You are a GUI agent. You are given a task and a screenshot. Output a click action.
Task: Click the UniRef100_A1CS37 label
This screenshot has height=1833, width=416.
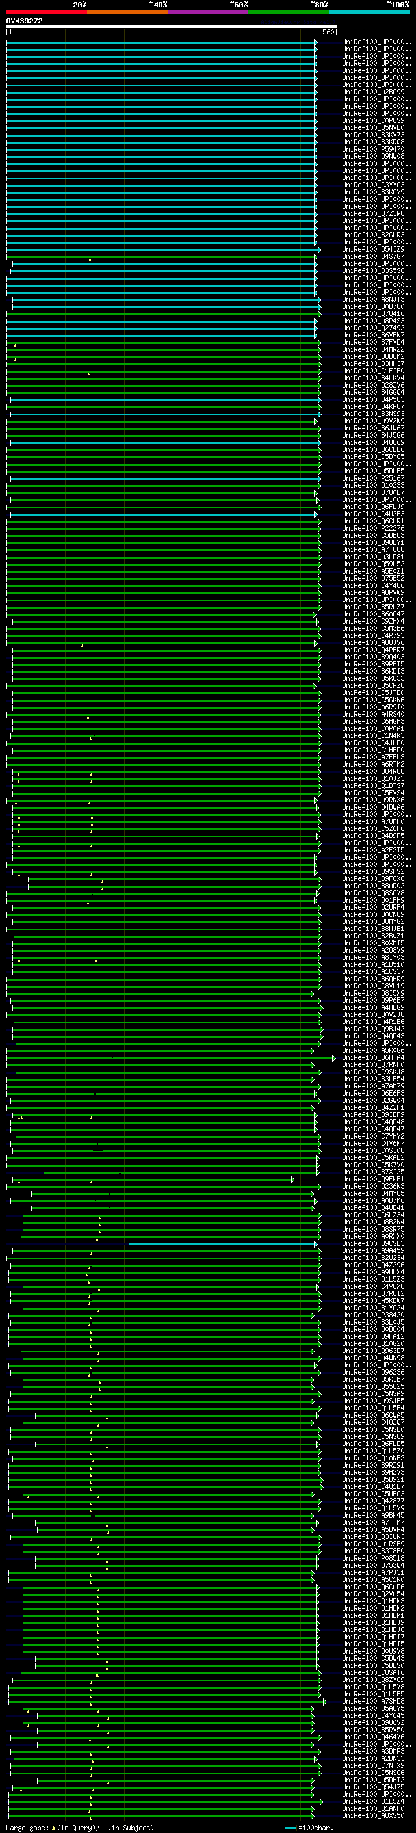372,972
